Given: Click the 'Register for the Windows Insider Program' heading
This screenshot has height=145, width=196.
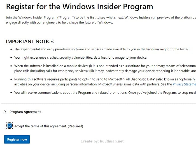Looking at the screenshot, I should [80, 7].
